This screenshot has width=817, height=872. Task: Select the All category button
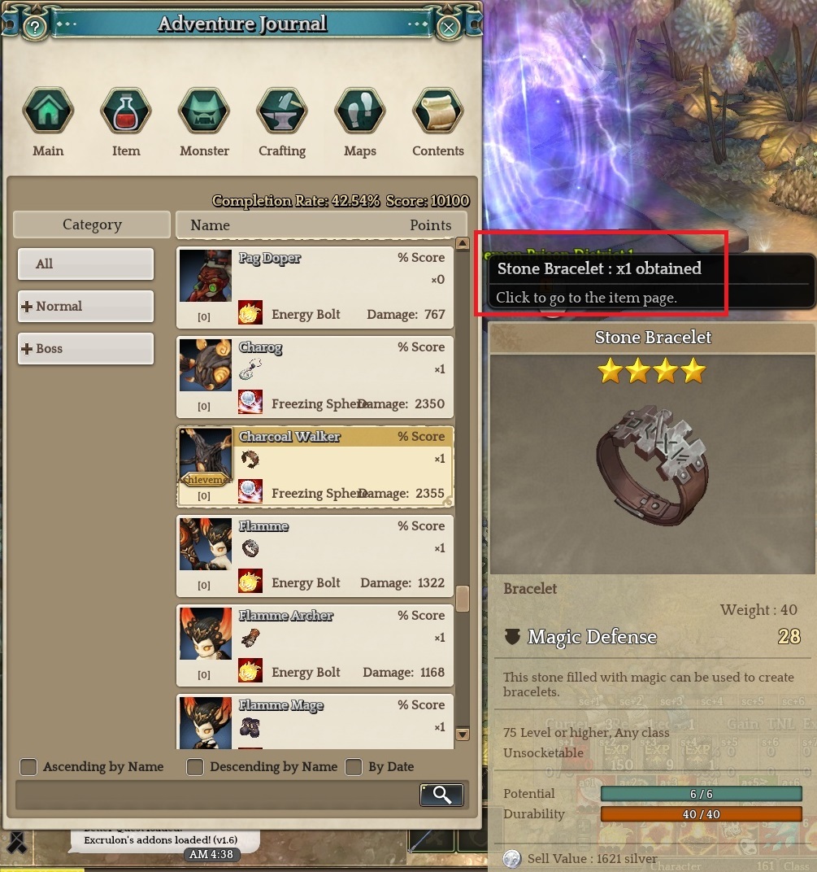pyautogui.click(x=85, y=264)
